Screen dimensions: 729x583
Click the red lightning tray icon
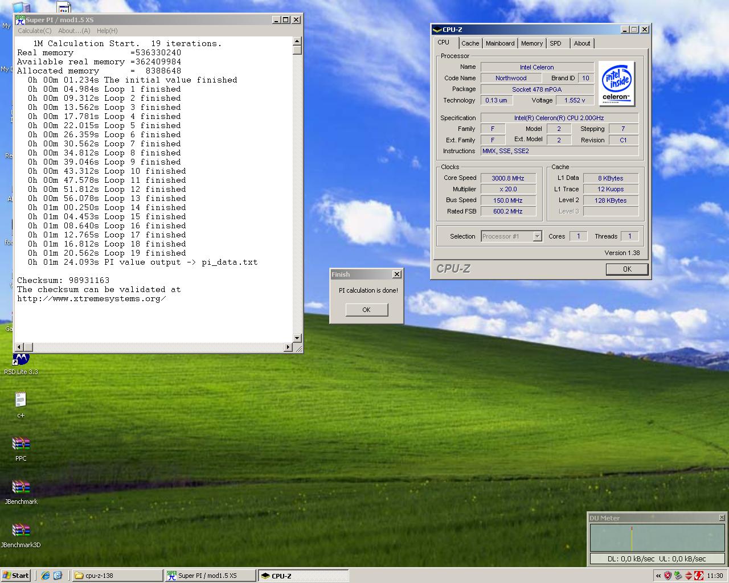tap(699, 576)
